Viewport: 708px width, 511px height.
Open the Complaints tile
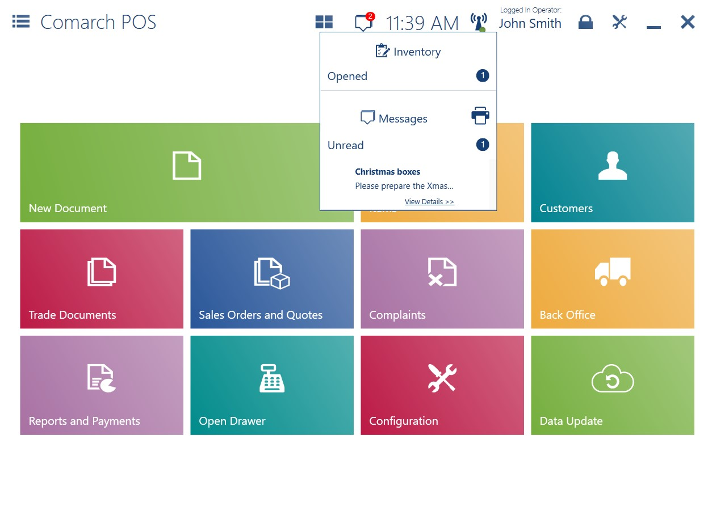[442, 278]
